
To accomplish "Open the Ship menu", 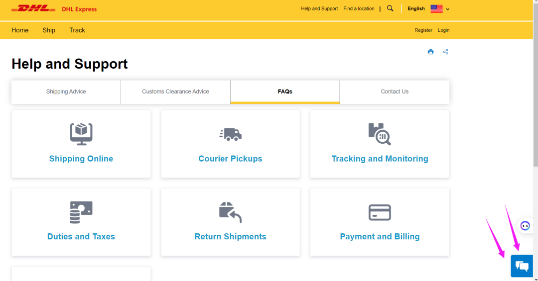I will click(49, 30).
